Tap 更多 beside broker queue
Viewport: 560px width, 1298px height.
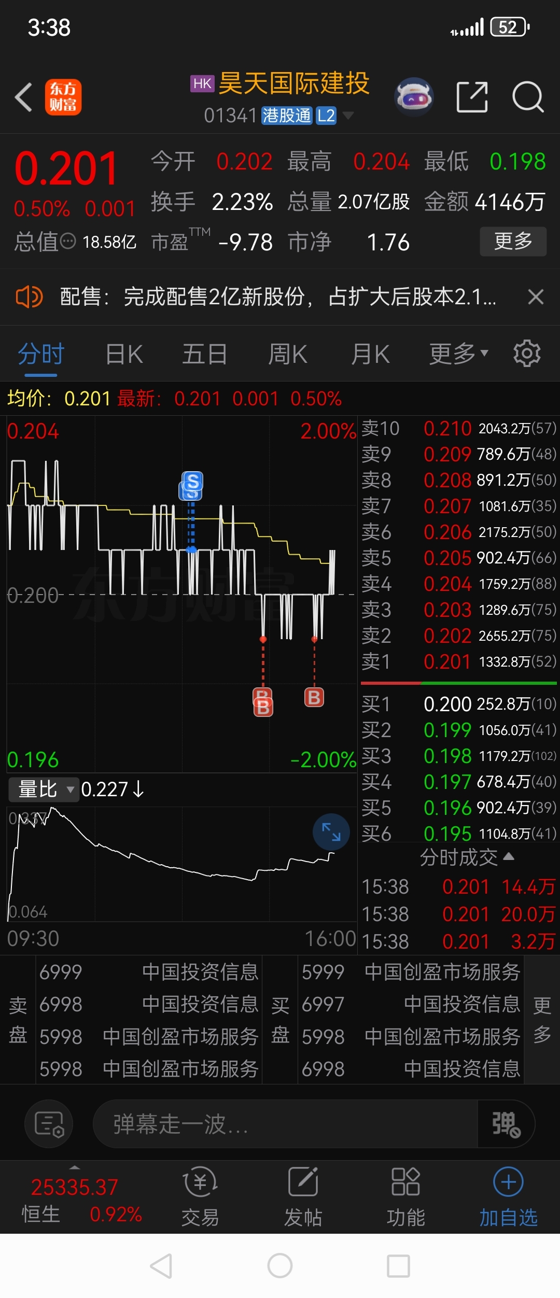click(x=542, y=1020)
